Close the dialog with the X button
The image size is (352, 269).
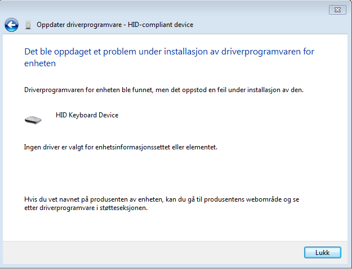[337, 10]
